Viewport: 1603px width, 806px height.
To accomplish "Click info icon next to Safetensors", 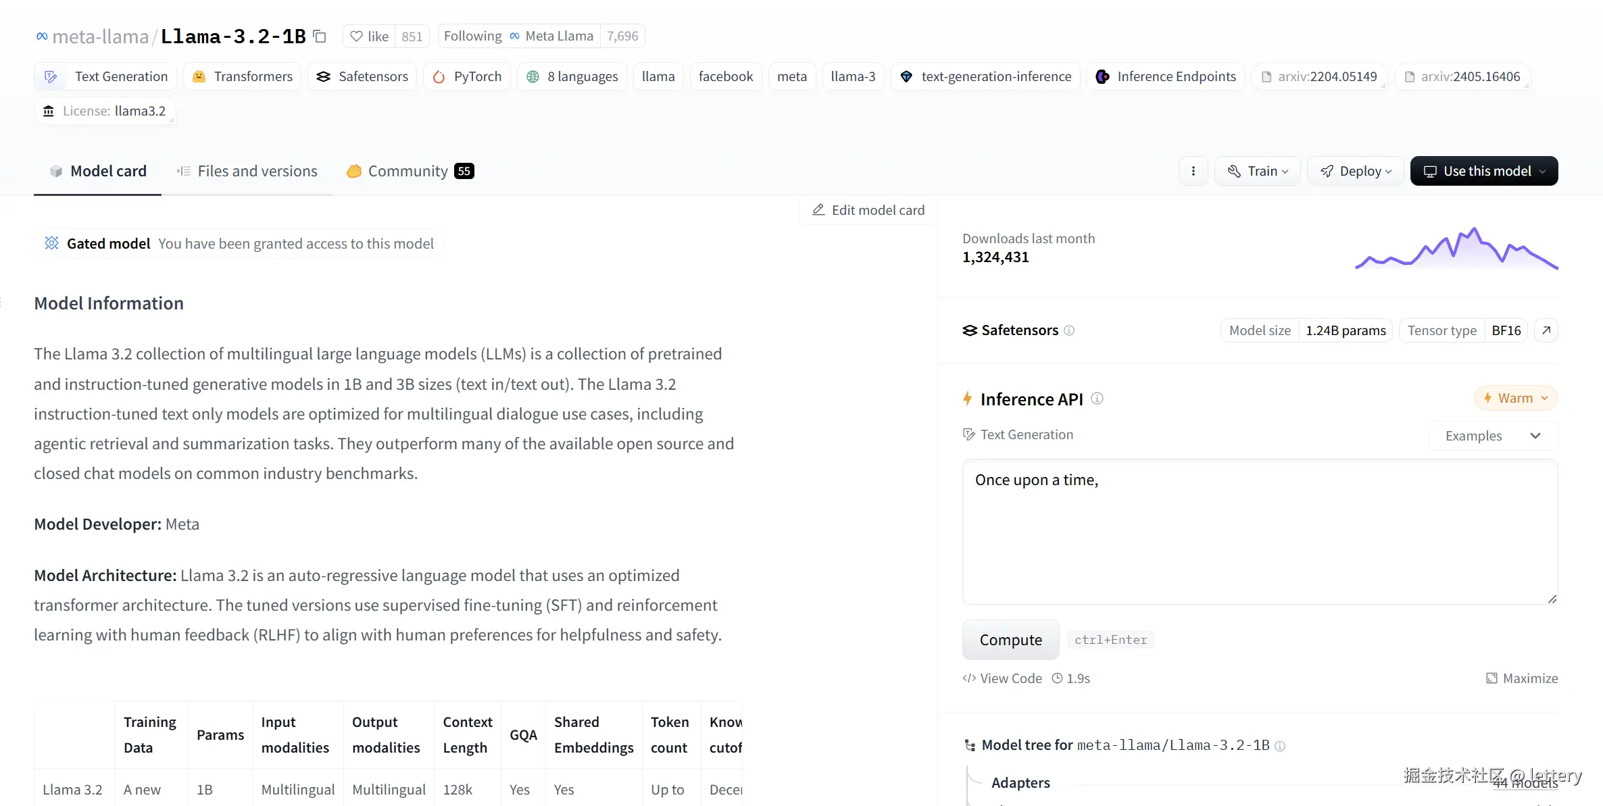I will 1069,330.
